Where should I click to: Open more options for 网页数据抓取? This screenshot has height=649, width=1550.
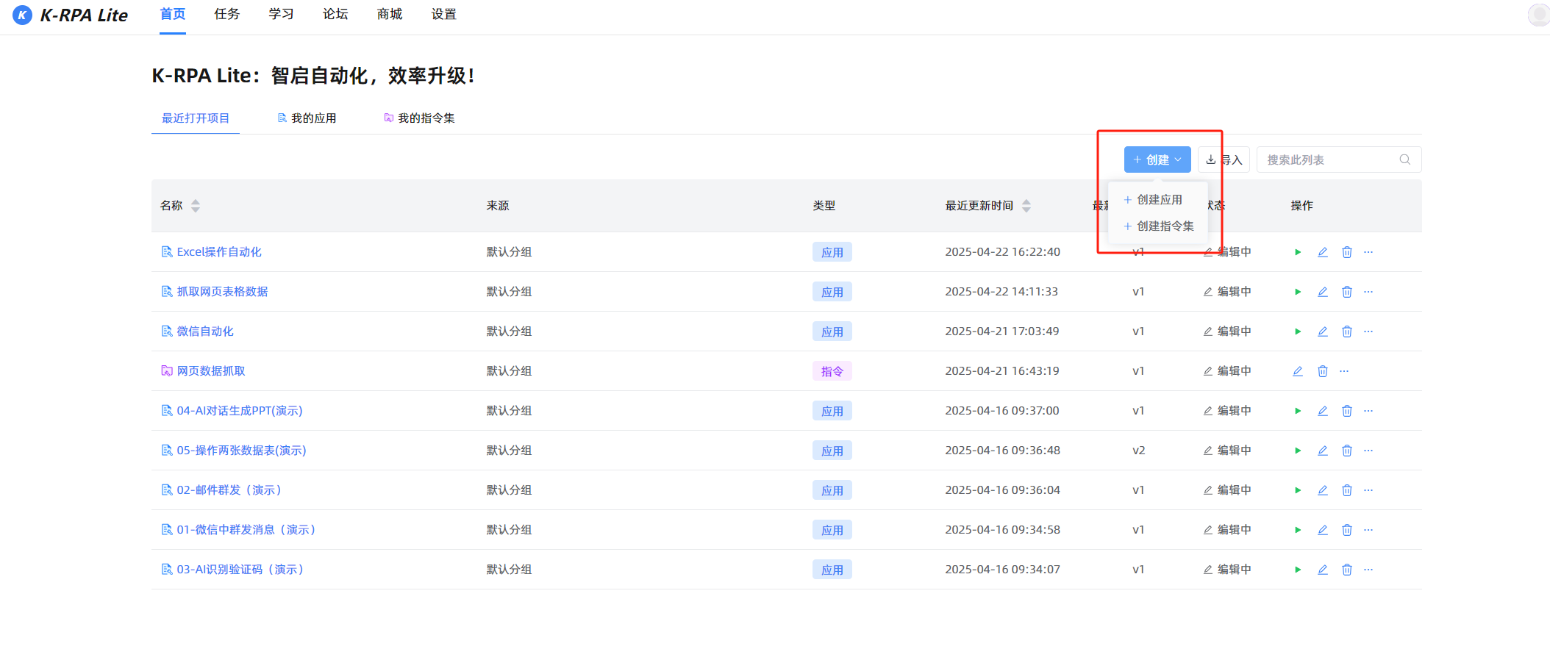pos(1344,371)
